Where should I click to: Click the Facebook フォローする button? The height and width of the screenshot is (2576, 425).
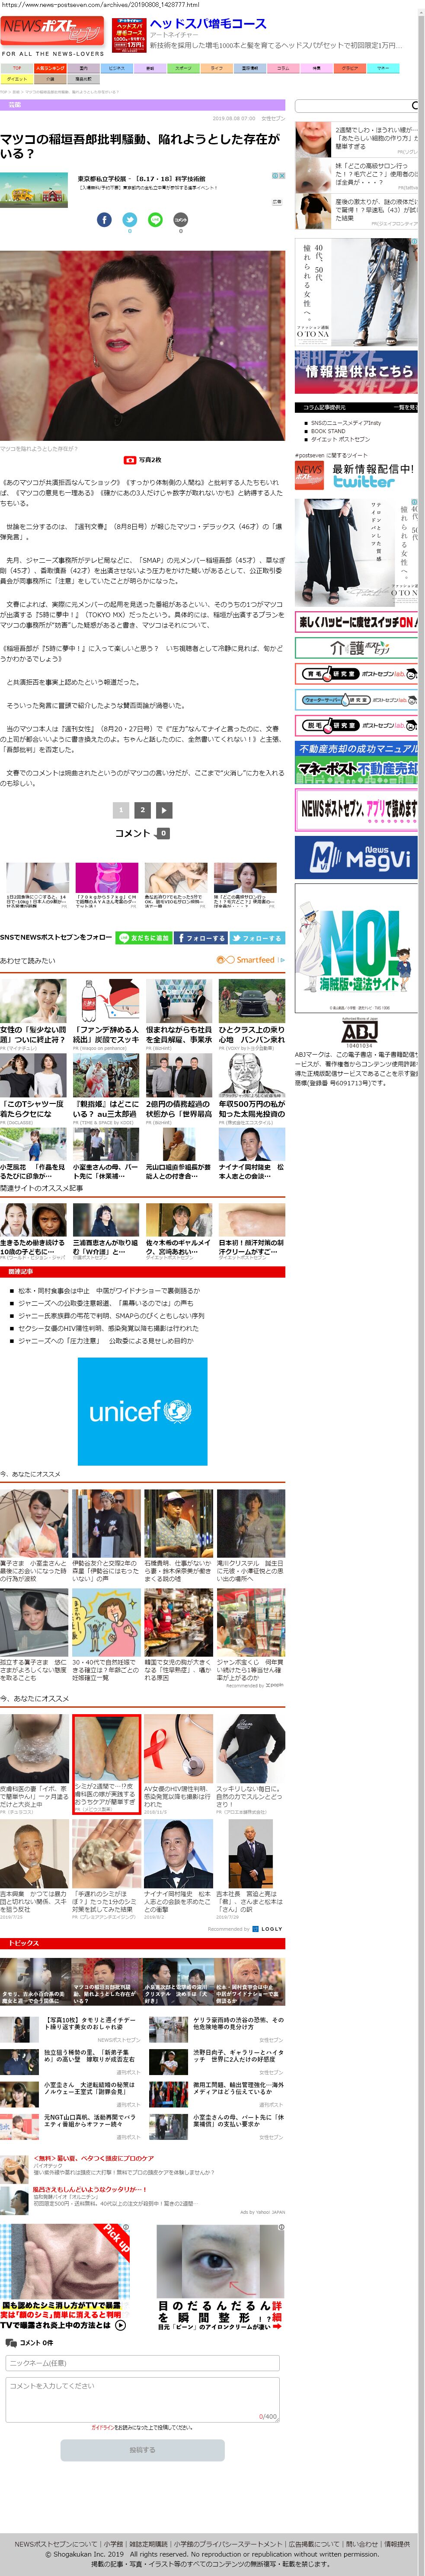coord(201,938)
